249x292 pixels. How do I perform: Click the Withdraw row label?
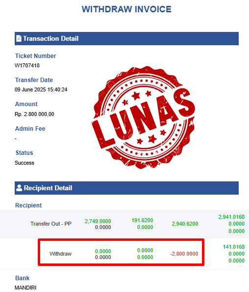[60, 254]
